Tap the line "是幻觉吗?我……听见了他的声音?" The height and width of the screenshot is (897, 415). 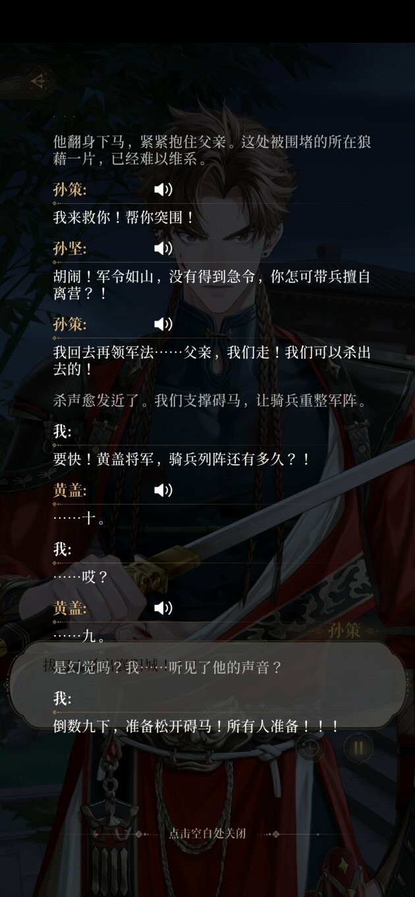[x=167, y=667]
